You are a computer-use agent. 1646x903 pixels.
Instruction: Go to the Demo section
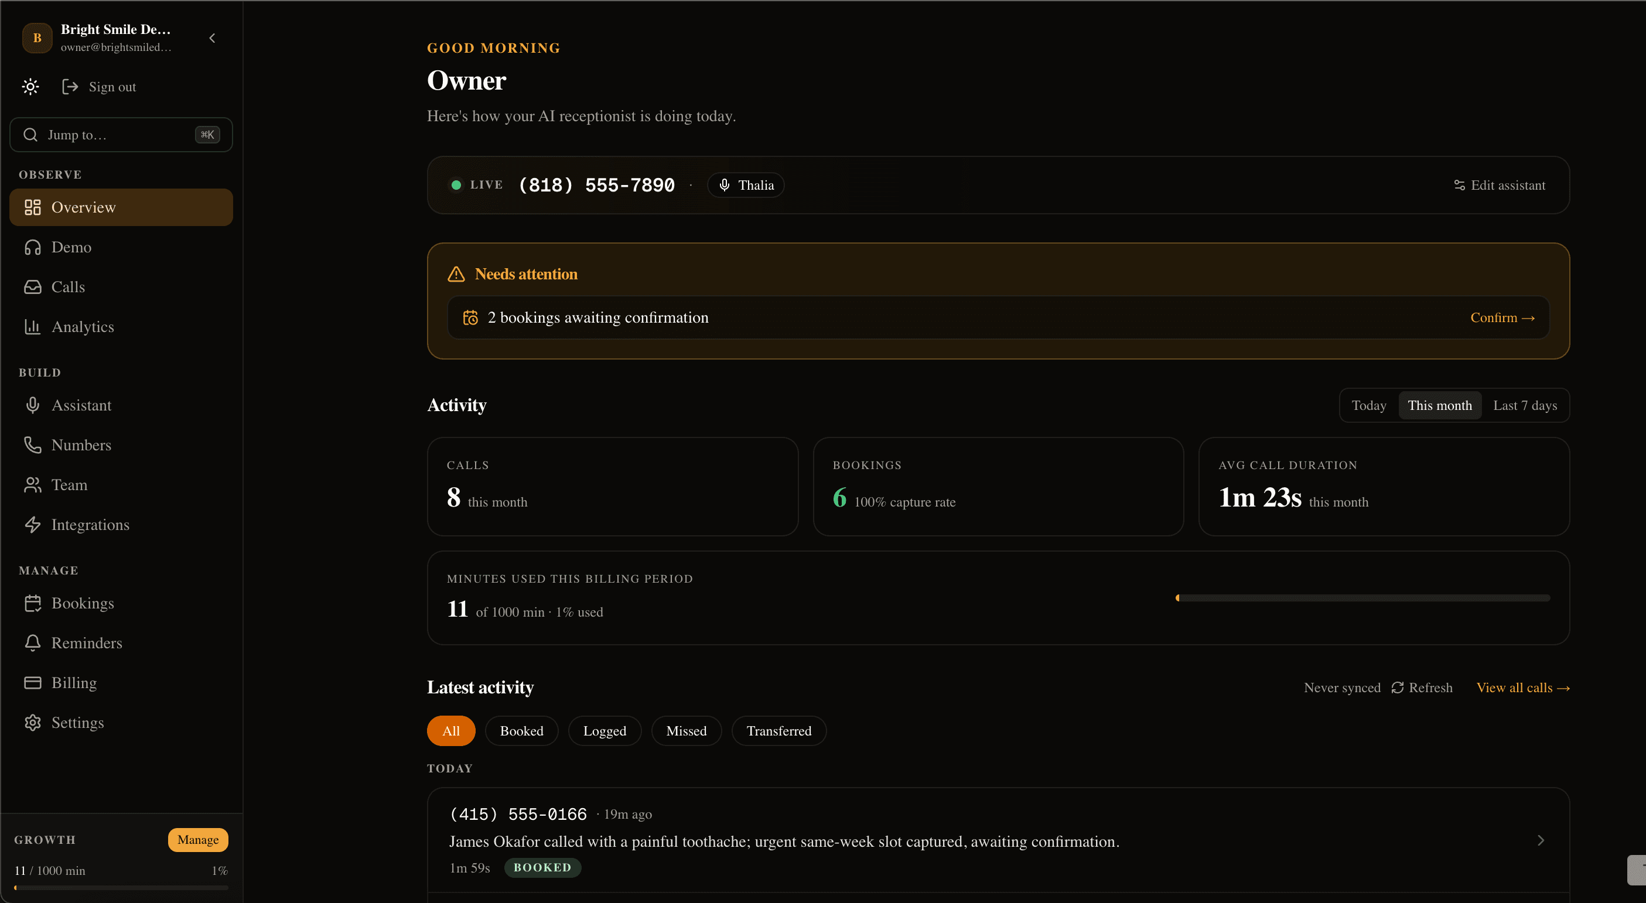click(x=121, y=247)
